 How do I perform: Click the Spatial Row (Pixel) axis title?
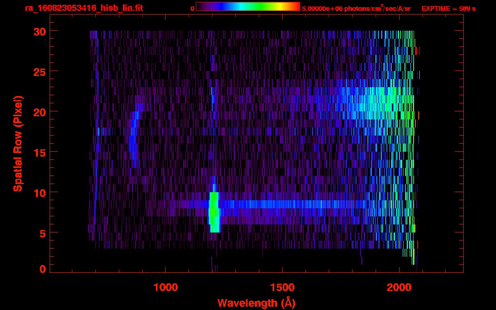tap(18, 144)
